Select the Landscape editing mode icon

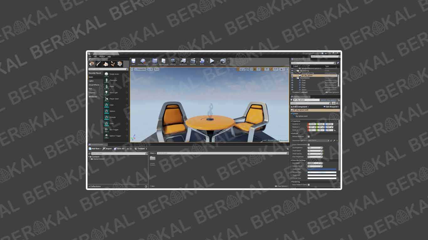(106, 63)
